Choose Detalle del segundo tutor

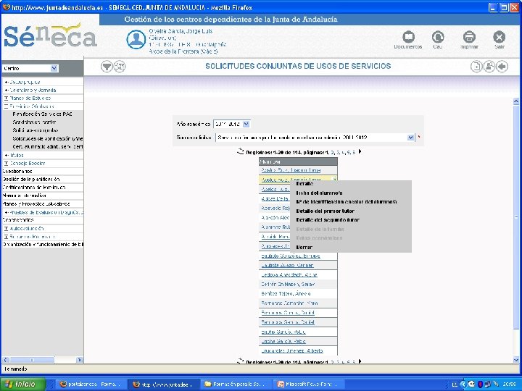click(x=328, y=220)
